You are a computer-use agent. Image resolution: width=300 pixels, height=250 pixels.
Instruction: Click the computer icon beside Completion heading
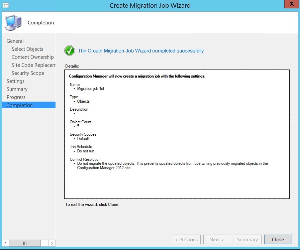13,22
